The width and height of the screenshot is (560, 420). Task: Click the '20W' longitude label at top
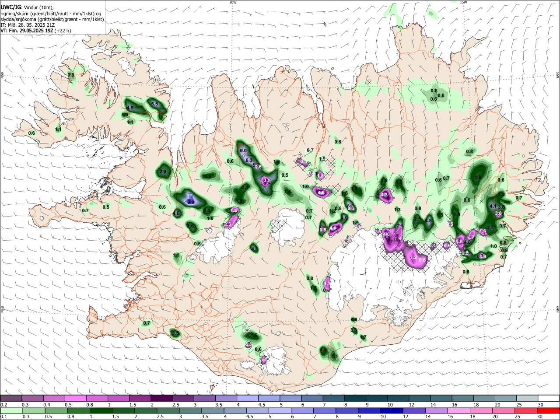(233, 2)
